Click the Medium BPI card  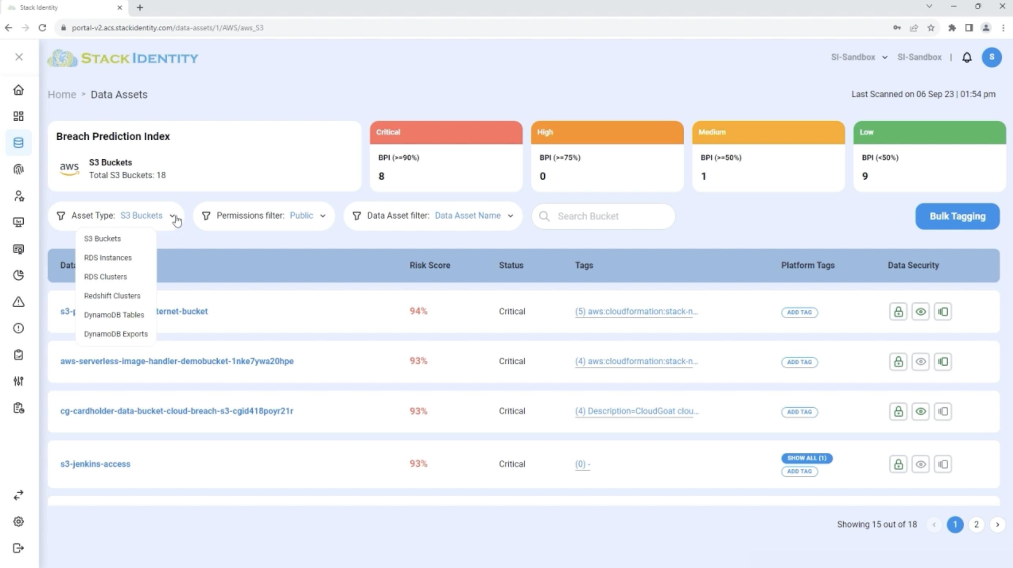point(768,156)
